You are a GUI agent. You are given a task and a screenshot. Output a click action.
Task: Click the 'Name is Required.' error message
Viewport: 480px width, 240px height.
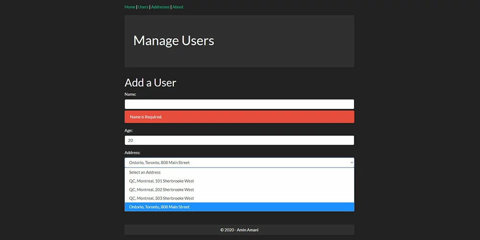(x=240, y=117)
